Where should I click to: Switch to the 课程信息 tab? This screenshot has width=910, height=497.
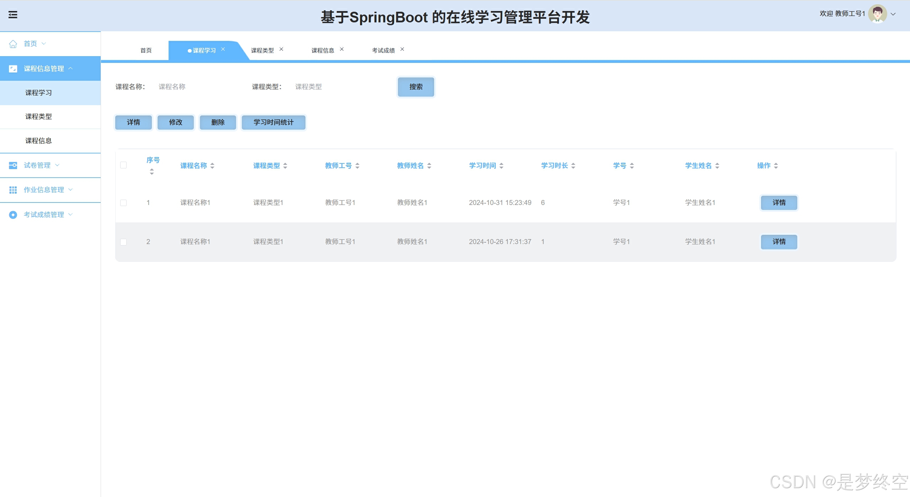point(323,50)
